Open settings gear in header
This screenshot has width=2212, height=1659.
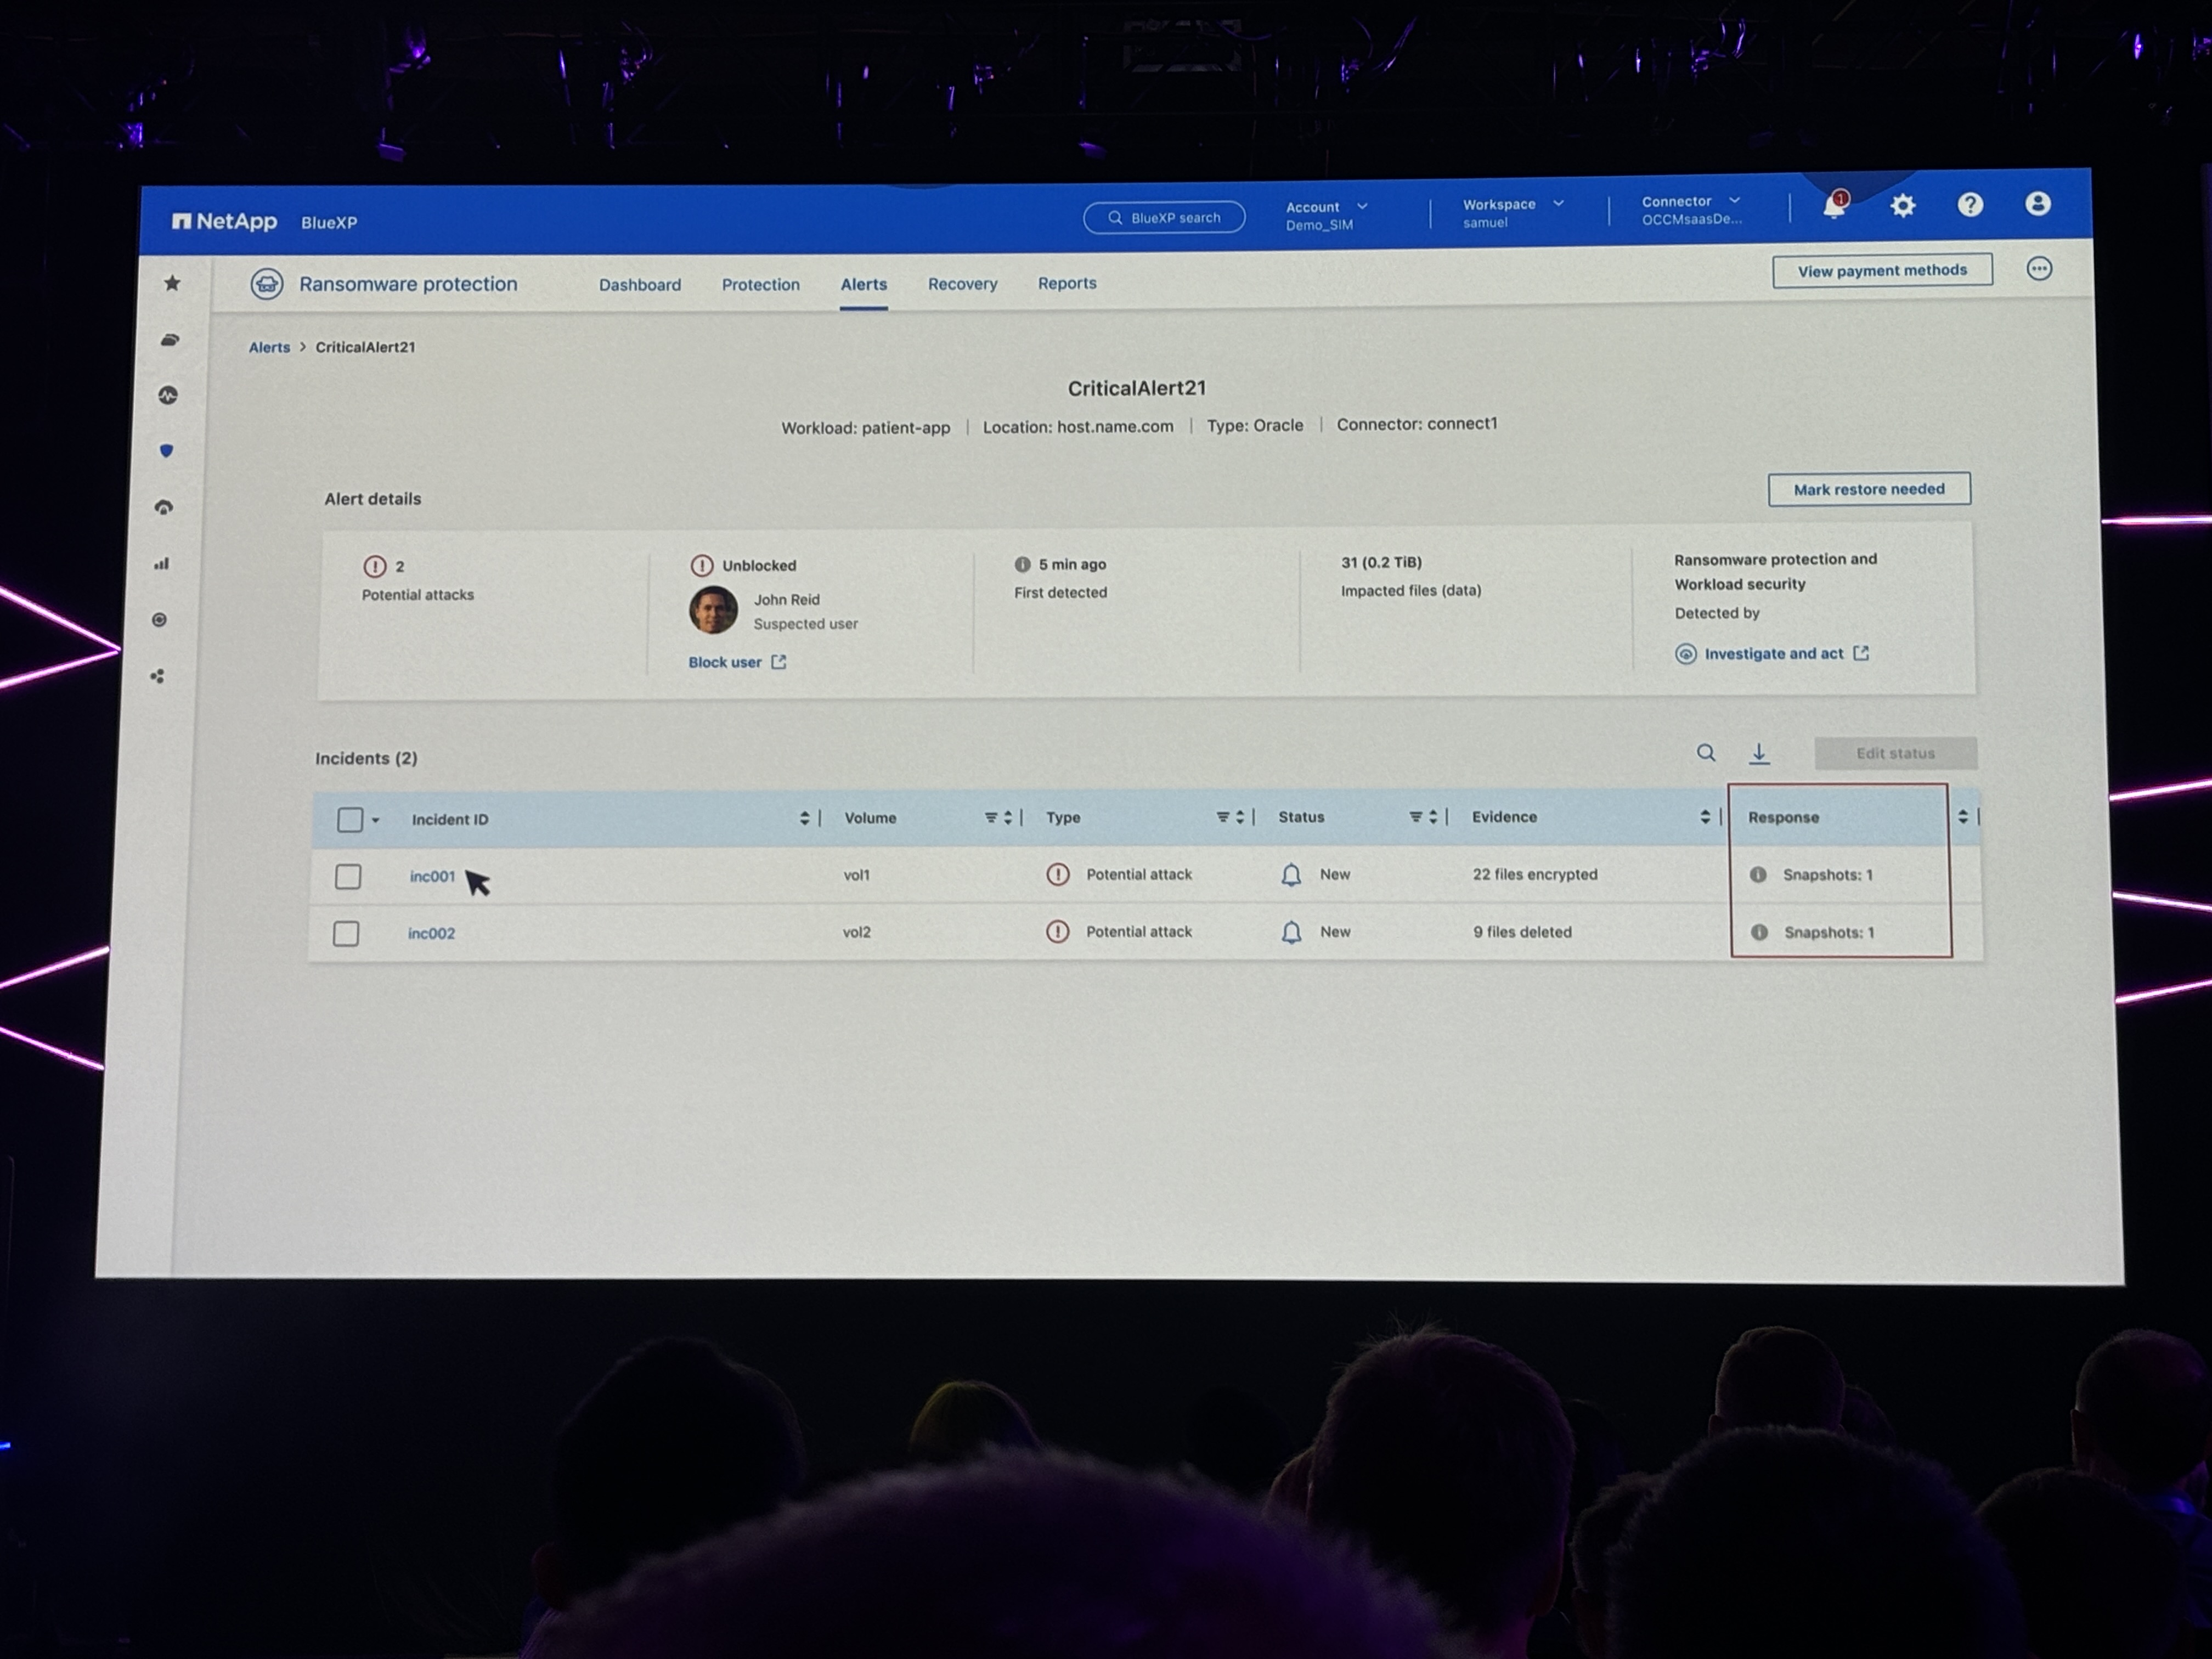click(1902, 206)
